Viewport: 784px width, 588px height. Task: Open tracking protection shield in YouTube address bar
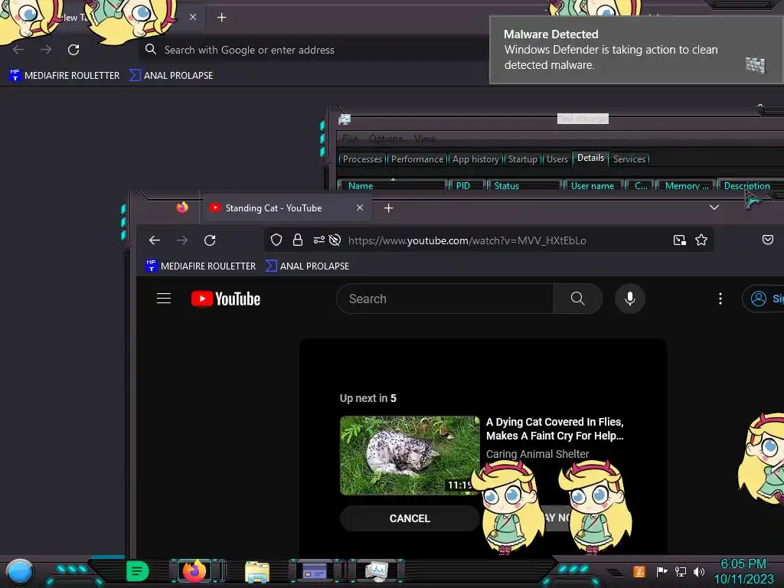276,240
